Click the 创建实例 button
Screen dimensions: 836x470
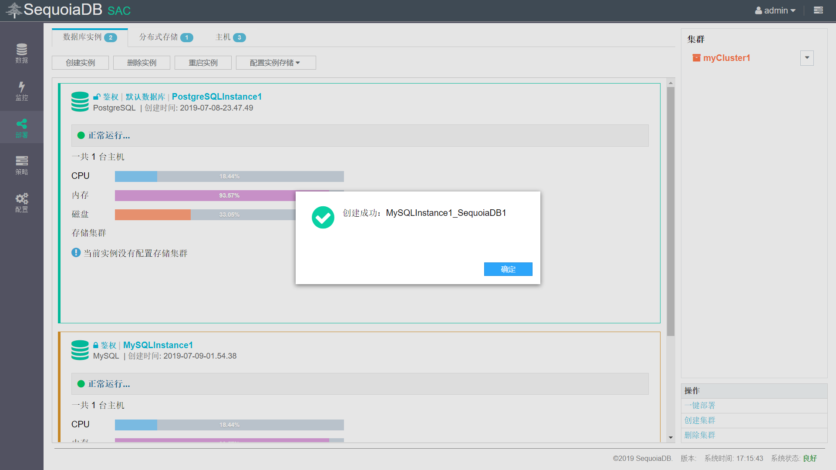80,63
